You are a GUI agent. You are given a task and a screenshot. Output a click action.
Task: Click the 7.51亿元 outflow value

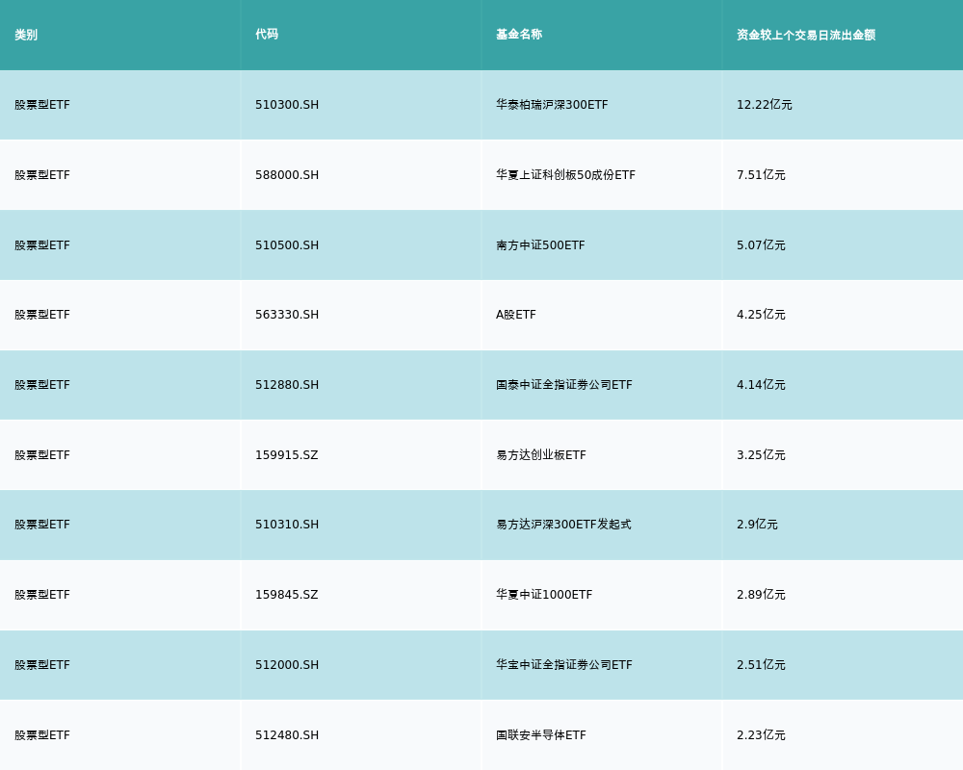click(x=761, y=175)
